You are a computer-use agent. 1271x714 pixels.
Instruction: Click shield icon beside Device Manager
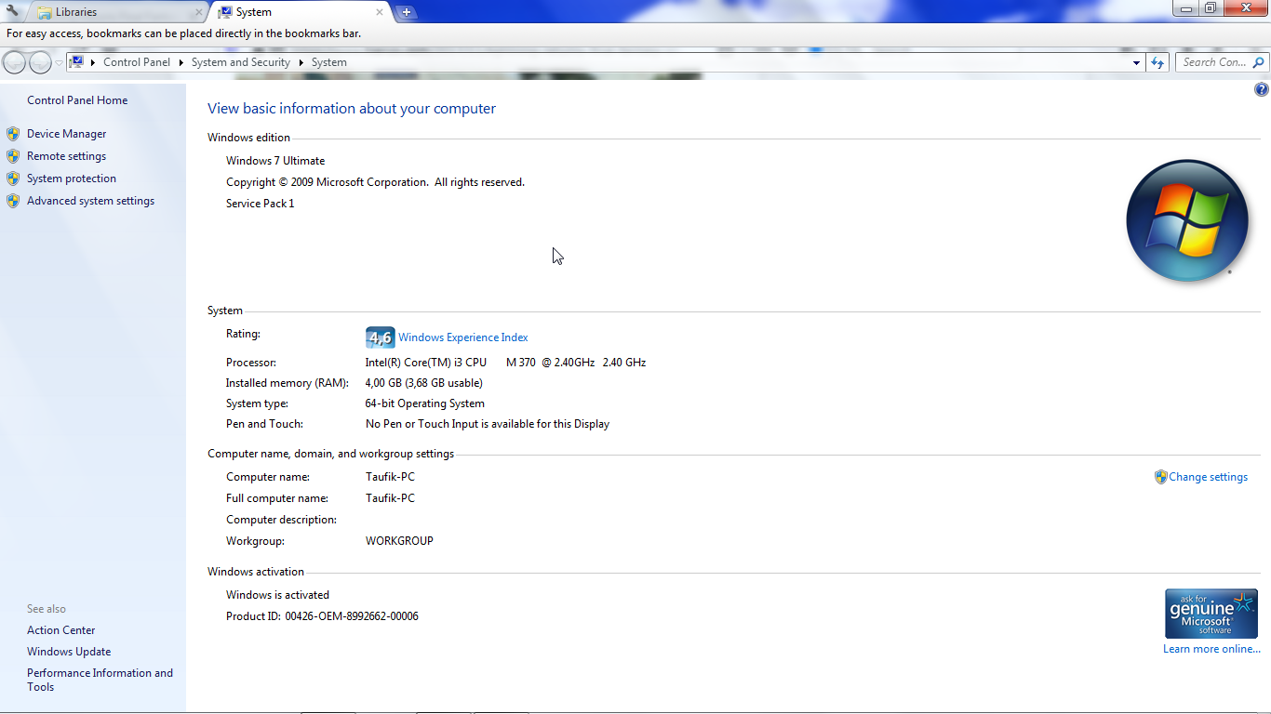[x=13, y=134]
